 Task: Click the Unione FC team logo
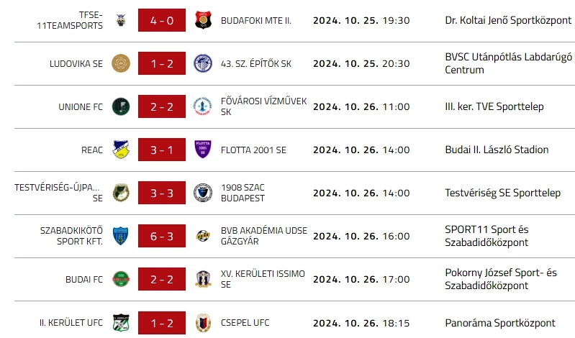[120, 107]
